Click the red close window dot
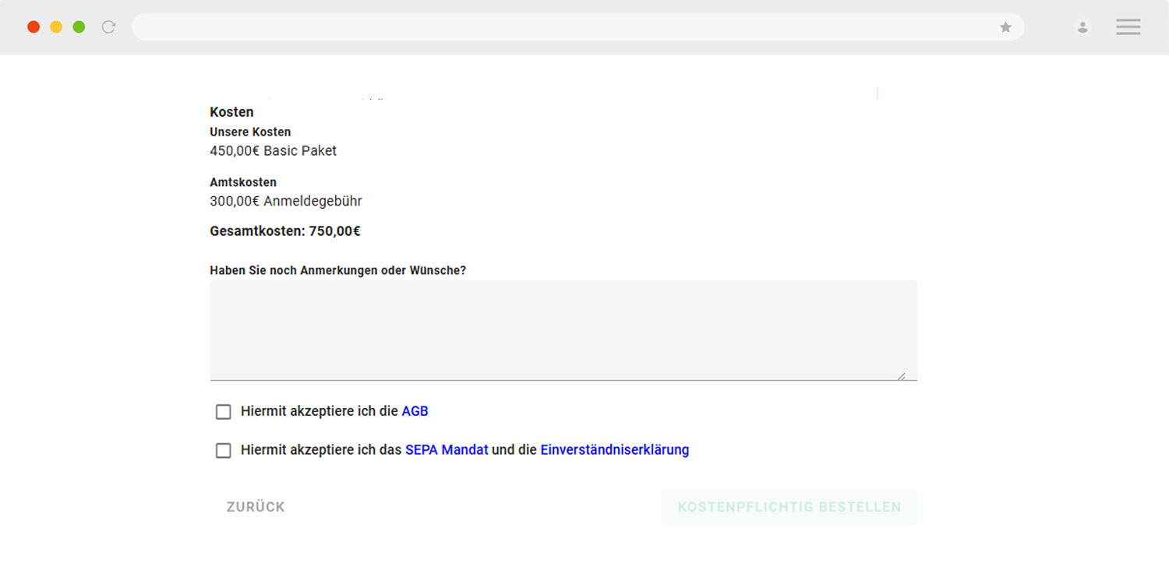The height and width of the screenshot is (584, 1169). (x=34, y=27)
